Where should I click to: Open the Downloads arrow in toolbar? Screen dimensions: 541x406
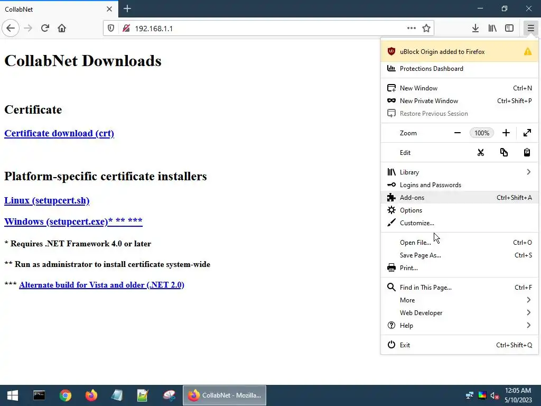pyautogui.click(x=475, y=28)
